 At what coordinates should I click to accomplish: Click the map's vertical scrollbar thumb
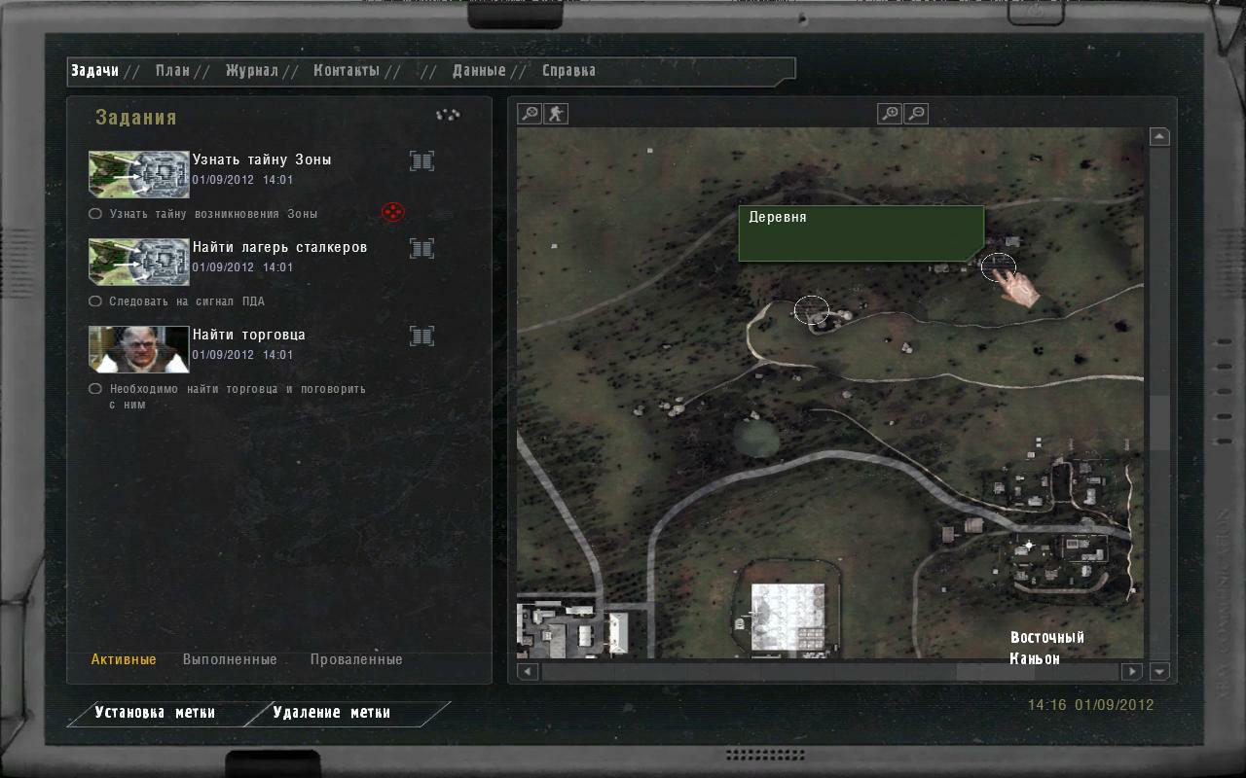(1158, 423)
